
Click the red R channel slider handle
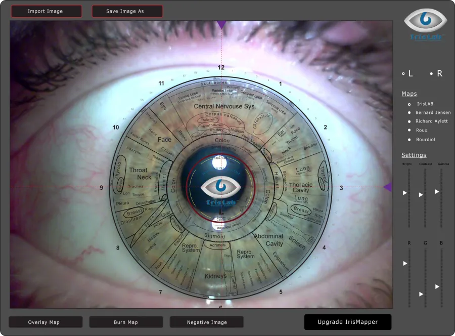pos(405,264)
